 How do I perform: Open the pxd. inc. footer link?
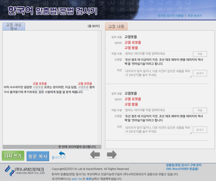(x=77, y=179)
